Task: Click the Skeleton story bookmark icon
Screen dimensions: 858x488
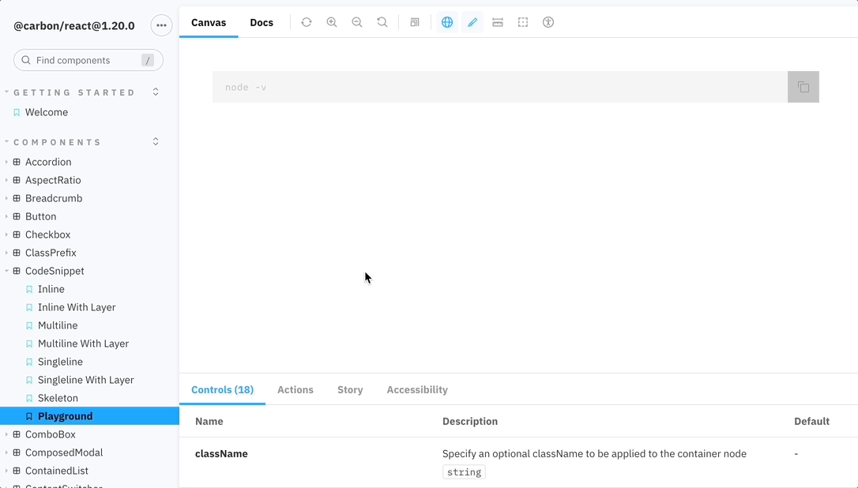Action: [x=29, y=398]
